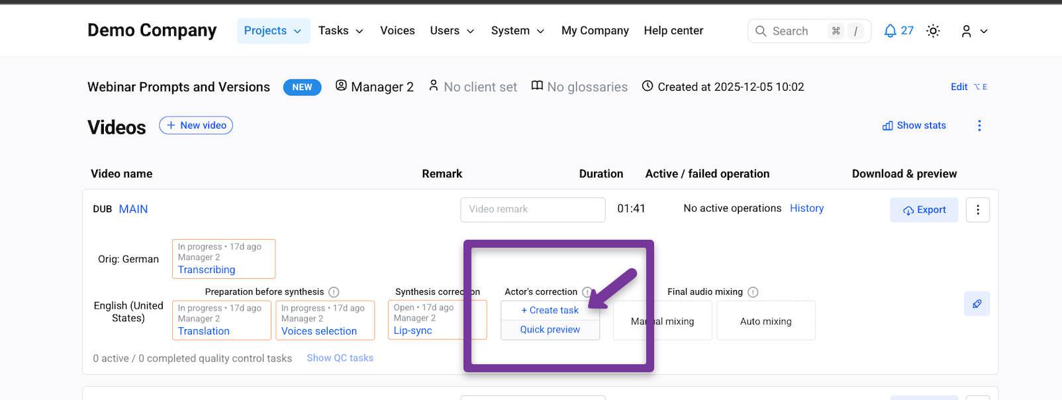1062x400 pixels.
Task: Select the Auto mixing option
Action: click(766, 321)
